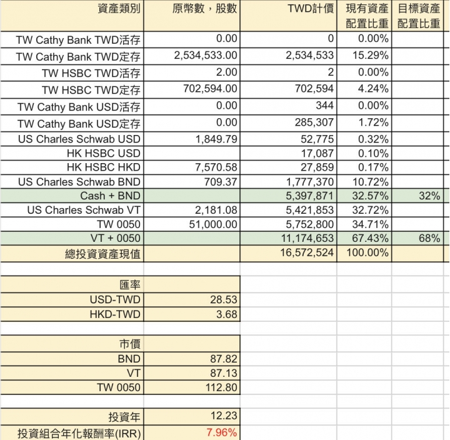Screen dimensions: 450x440
Task: Click TW Cathy Bank TWD定存 row label
Action: (72, 56)
